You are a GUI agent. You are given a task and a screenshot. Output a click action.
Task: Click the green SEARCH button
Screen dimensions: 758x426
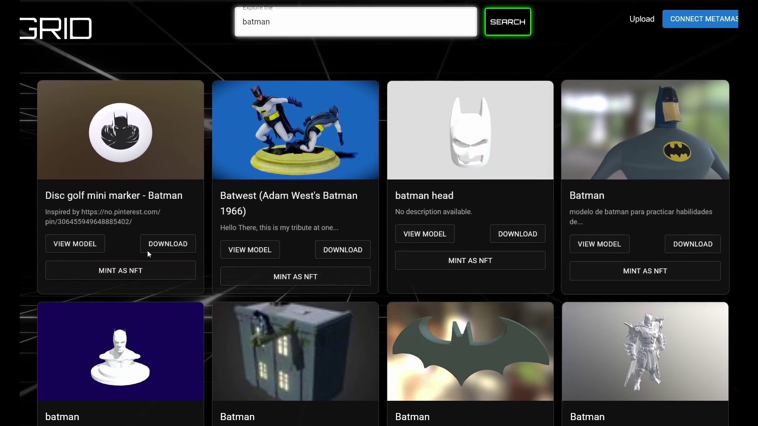(508, 22)
